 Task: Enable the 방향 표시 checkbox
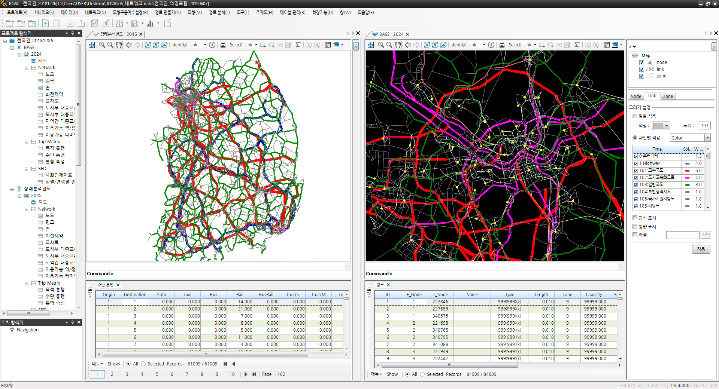[x=635, y=227]
